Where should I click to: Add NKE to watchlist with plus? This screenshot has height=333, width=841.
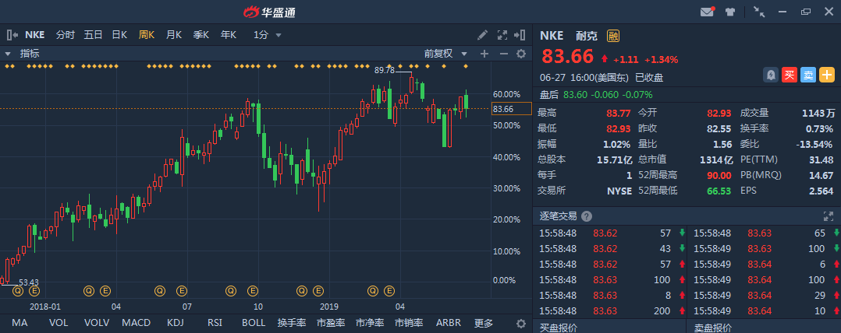[827, 75]
